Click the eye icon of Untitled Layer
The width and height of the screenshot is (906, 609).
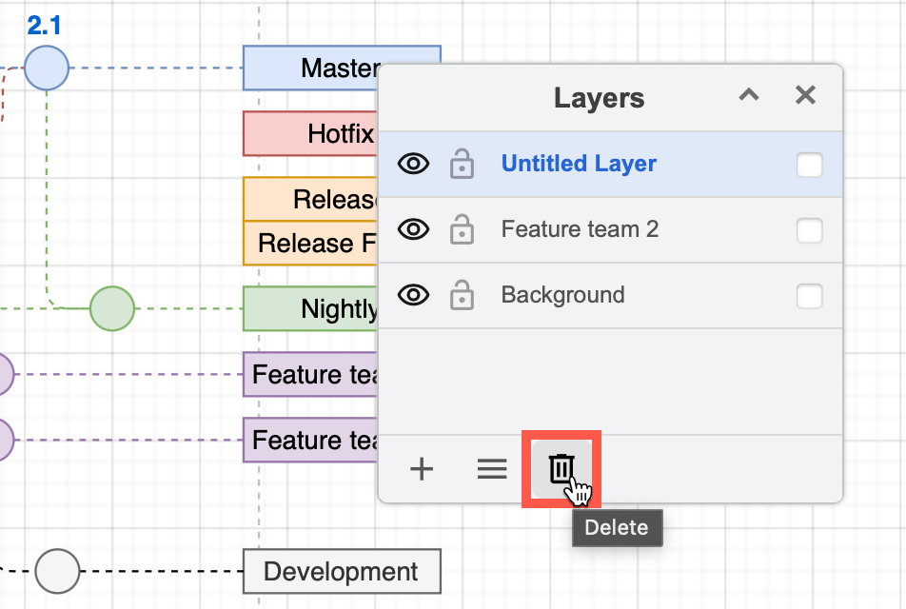point(413,164)
